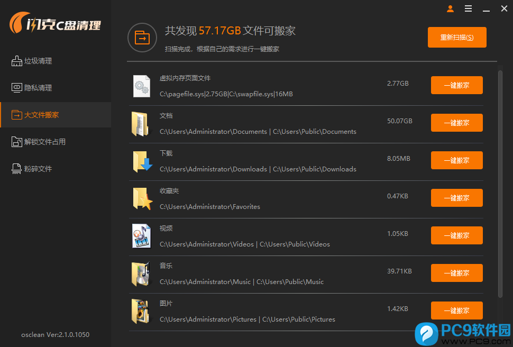Viewport: 513px width, 347px height.
Task: Click the 收藏夹 star folder icon
Action: (142, 199)
